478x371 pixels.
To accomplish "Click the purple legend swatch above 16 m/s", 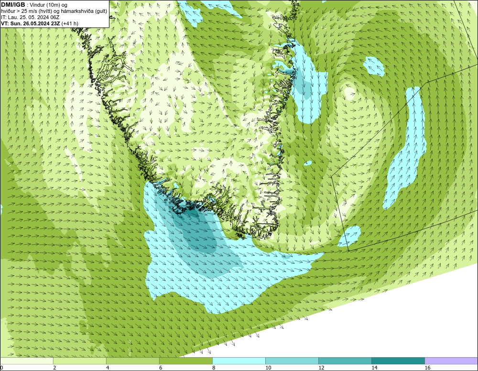I will 451,361.
